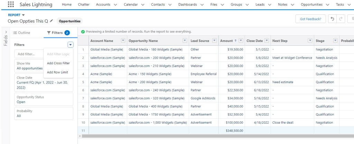Click the Got Feedback? button
The height and width of the screenshot is (144, 354).
pyautogui.click(x=310, y=19)
